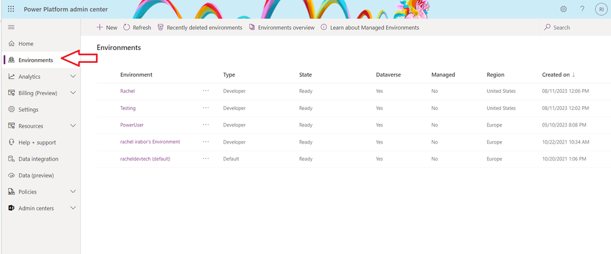
Task: Click the Environments overview icon
Action: [x=252, y=27]
